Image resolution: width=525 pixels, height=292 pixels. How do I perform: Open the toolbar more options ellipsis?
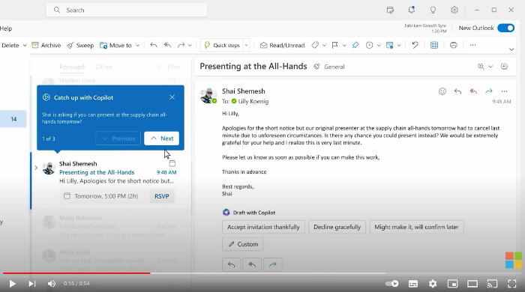(x=472, y=45)
